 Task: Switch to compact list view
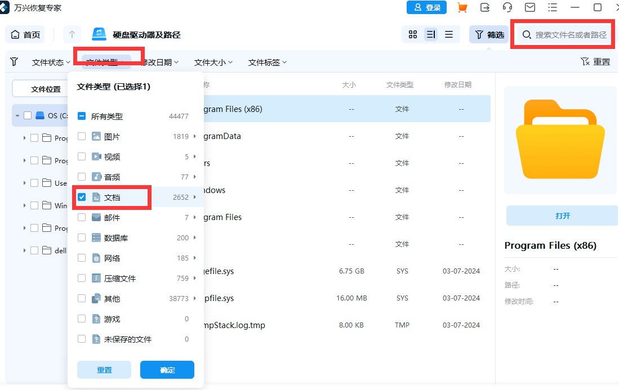point(449,34)
